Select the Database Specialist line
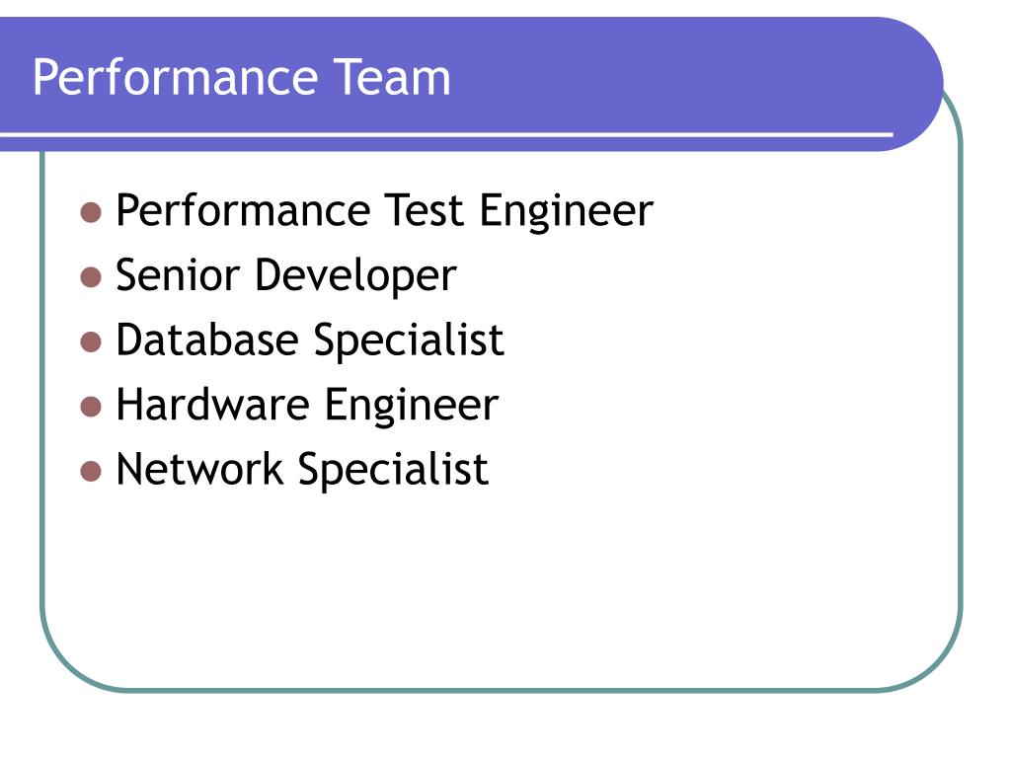This screenshot has height=758, width=1011. pos(309,341)
